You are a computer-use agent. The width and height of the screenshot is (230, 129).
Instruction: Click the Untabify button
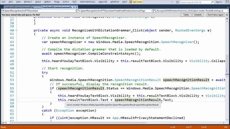pyautogui.click(x=198, y=15)
